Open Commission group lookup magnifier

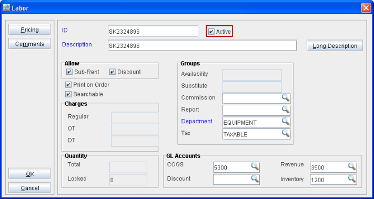pyautogui.click(x=286, y=97)
